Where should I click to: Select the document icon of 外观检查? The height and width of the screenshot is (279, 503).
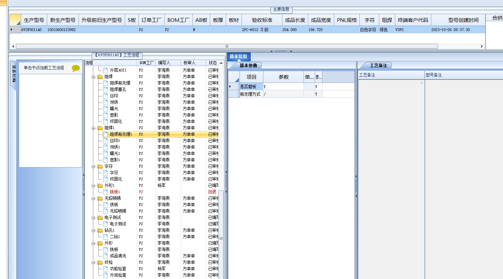tap(105, 275)
